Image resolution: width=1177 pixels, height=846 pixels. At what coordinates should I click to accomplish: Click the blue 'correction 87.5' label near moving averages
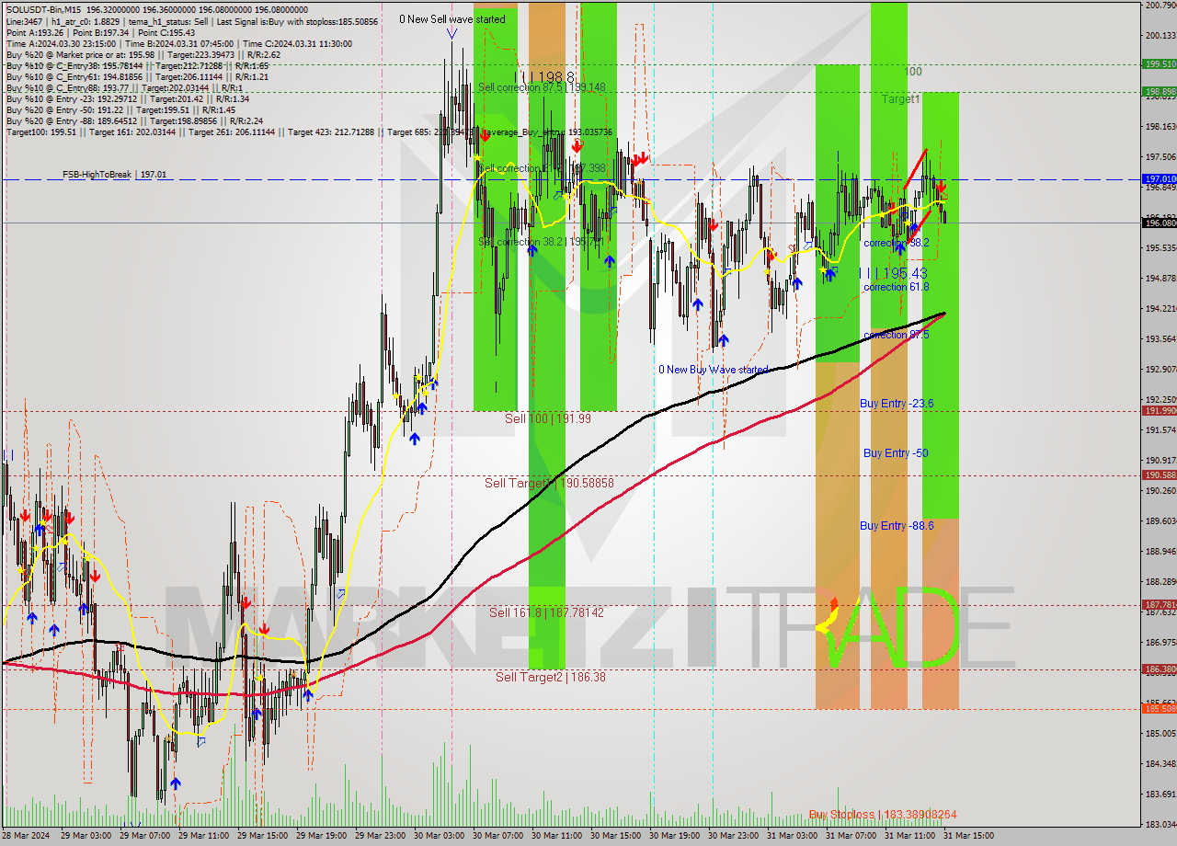tap(896, 335)
